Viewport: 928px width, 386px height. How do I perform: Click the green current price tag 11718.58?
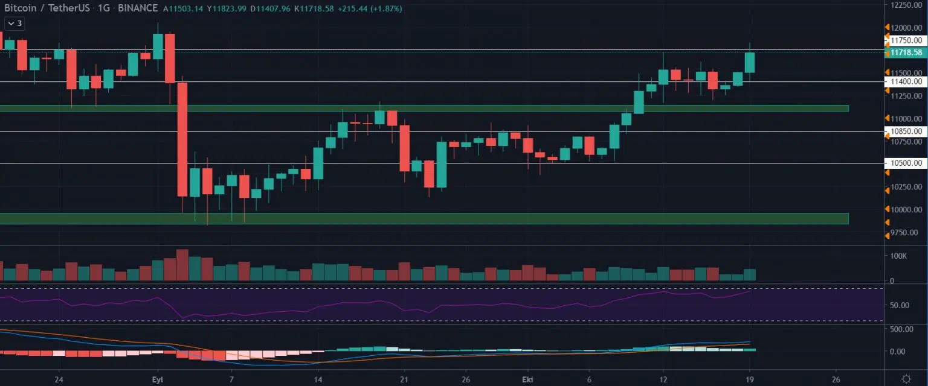pyautogui.click(x=905, y=53)
